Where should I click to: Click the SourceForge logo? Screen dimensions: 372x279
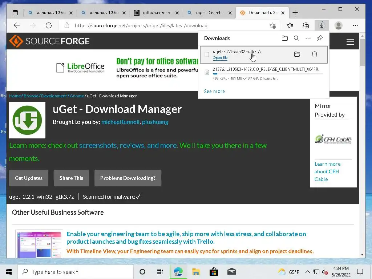tap(49, 41)
